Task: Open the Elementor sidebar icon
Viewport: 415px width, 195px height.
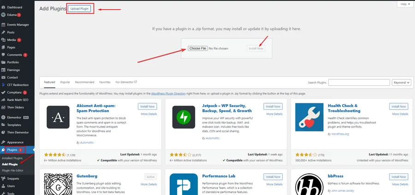Action: [x=3, y=117]
